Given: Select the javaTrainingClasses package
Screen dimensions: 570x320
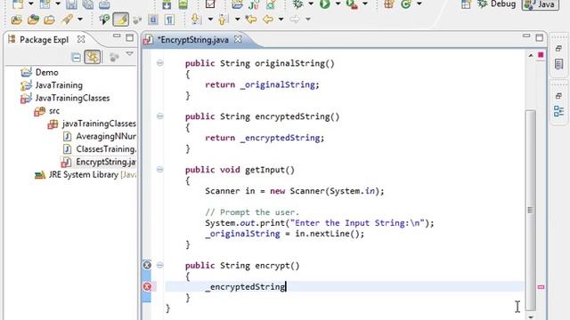Looking at the screenshot, I should click(92, 124).
